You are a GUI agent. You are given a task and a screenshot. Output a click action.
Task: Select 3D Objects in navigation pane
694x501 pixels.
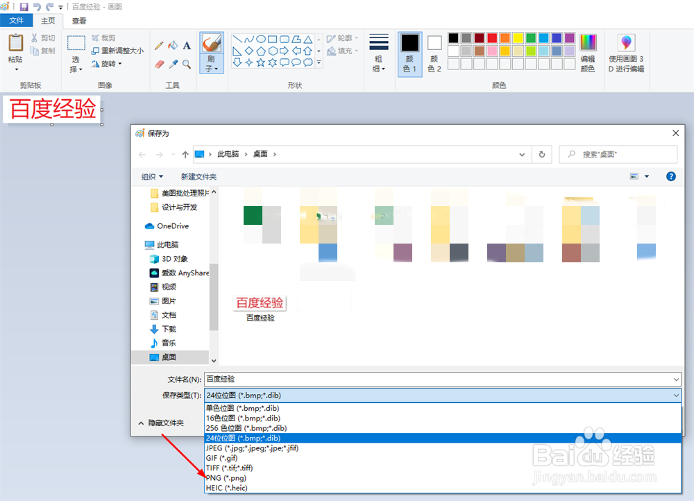click(x=169, y=259)
